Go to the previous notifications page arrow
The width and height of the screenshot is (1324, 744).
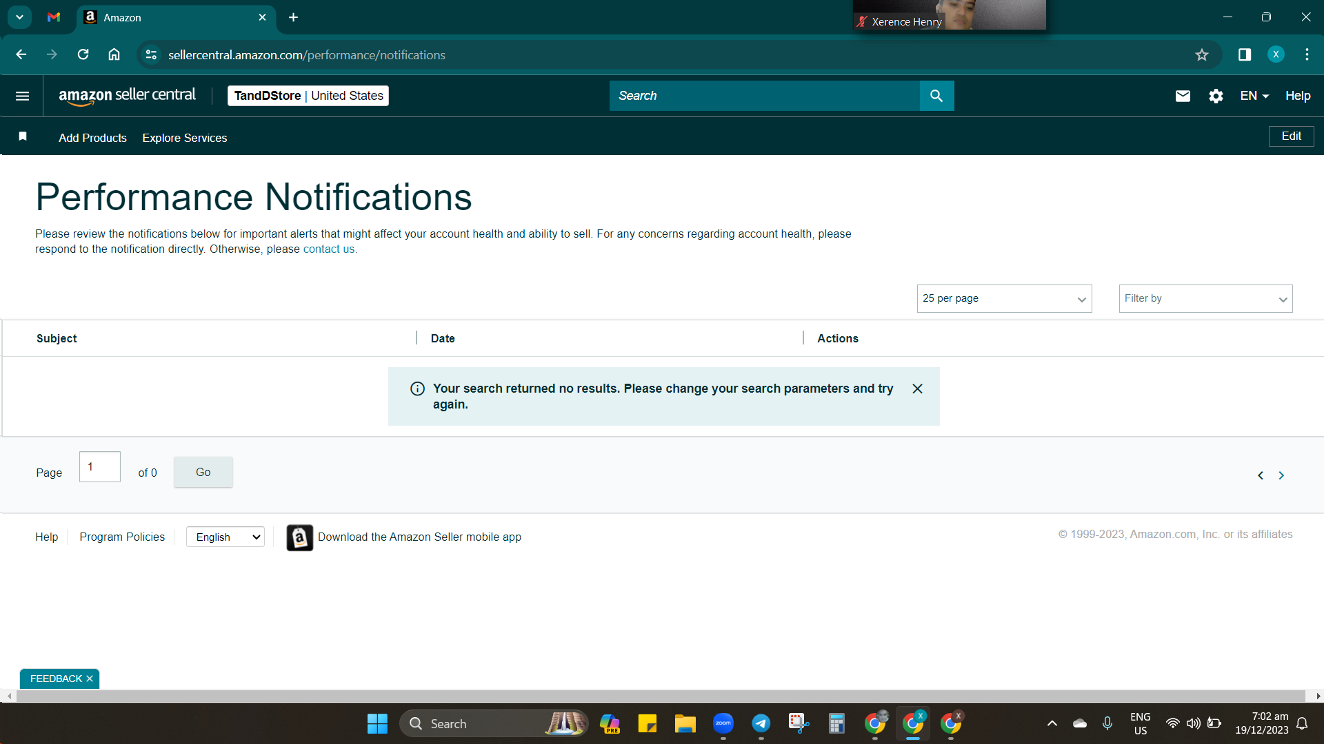[1261, 475]
